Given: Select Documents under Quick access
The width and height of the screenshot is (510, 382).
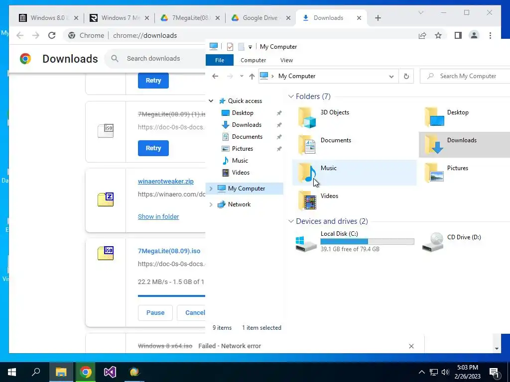Looking at the screenshot, I should (247, 137).
